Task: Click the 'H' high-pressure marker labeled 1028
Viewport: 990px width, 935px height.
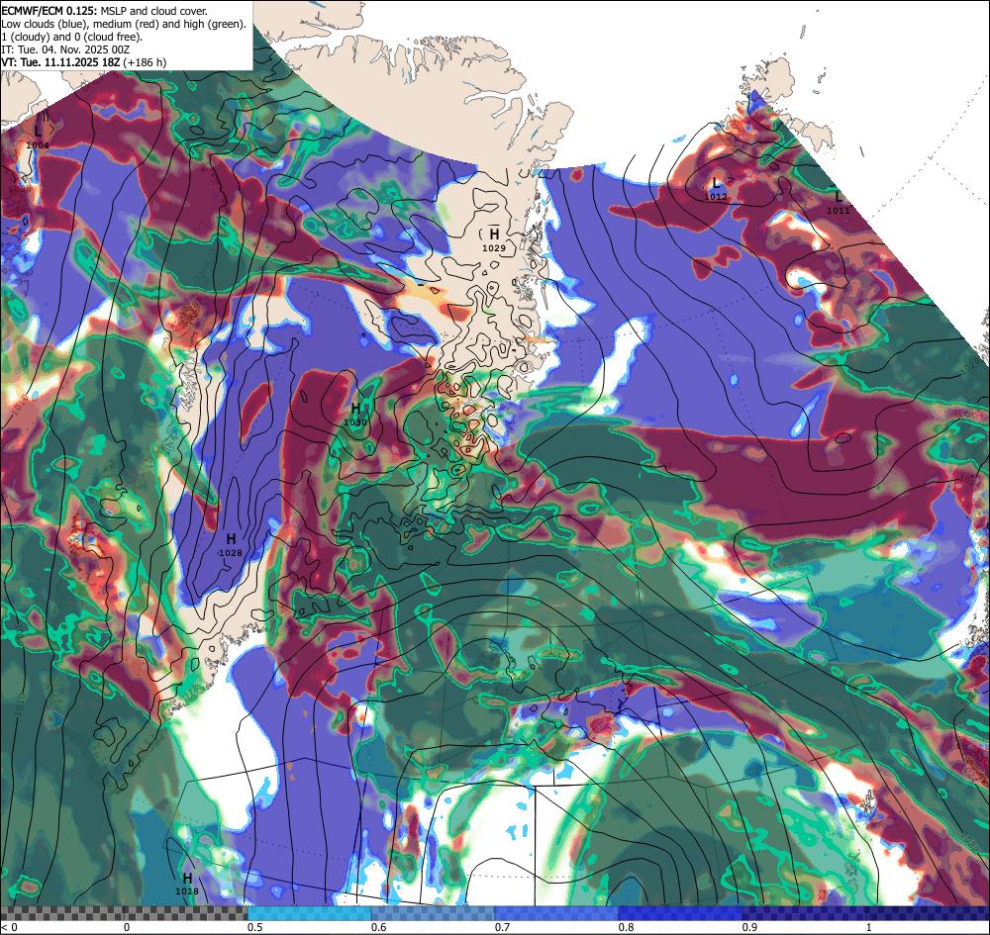Action: 231,539
